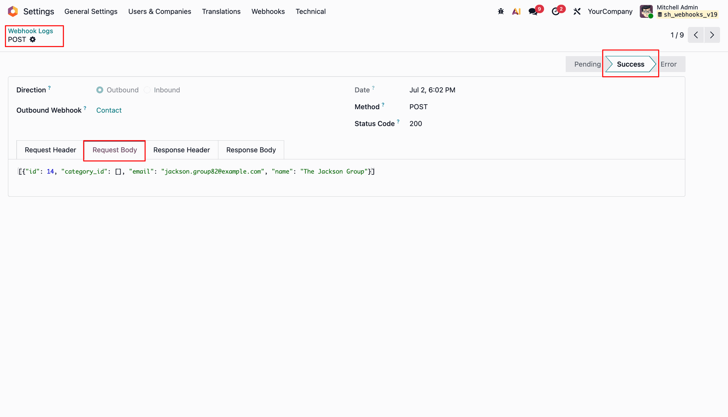Select the Inbound direction radio button
The width and height of the screenshot is (728, 417).
147,90
